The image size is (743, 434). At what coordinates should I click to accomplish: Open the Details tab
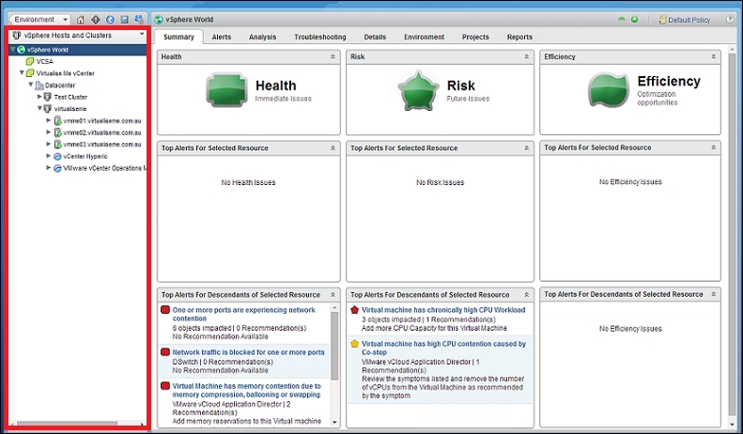[x=375, y=37]
